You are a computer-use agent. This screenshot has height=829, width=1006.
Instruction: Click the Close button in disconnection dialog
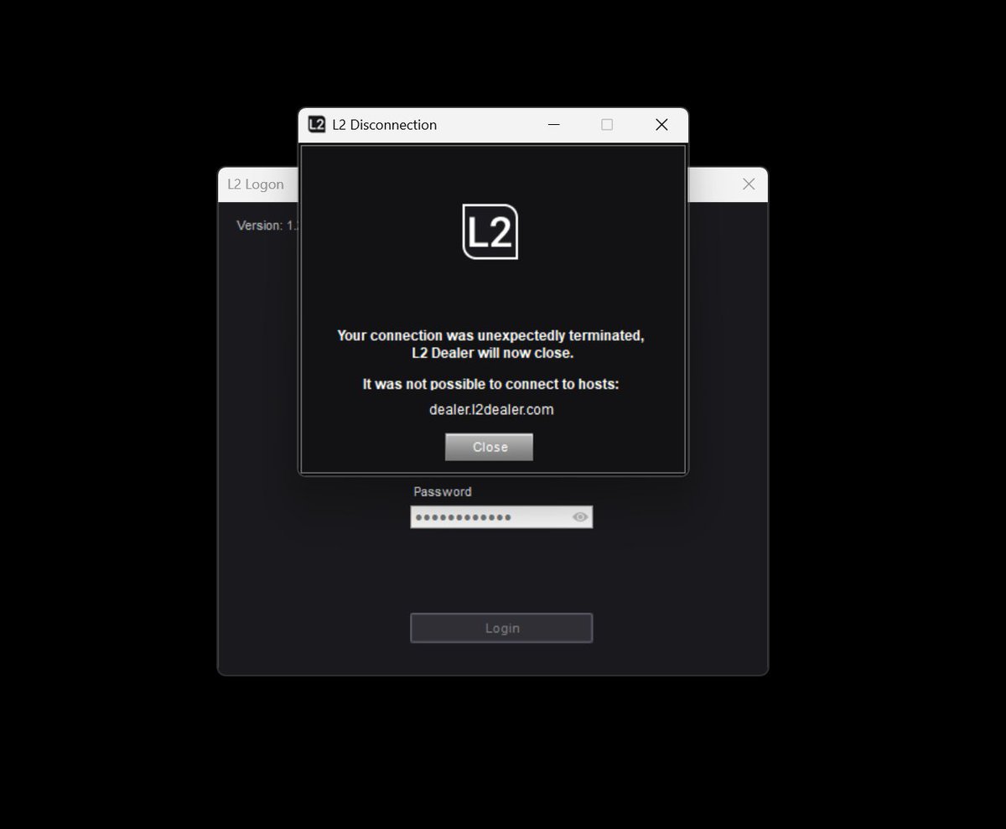click(489, 447)
